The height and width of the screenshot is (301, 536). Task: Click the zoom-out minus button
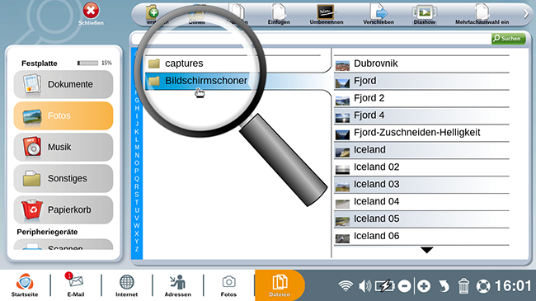[404, 286]
